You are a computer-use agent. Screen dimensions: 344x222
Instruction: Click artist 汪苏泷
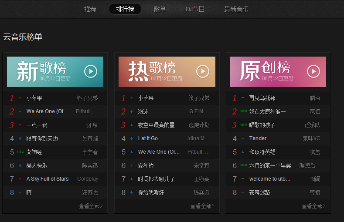tap(90, 192)
